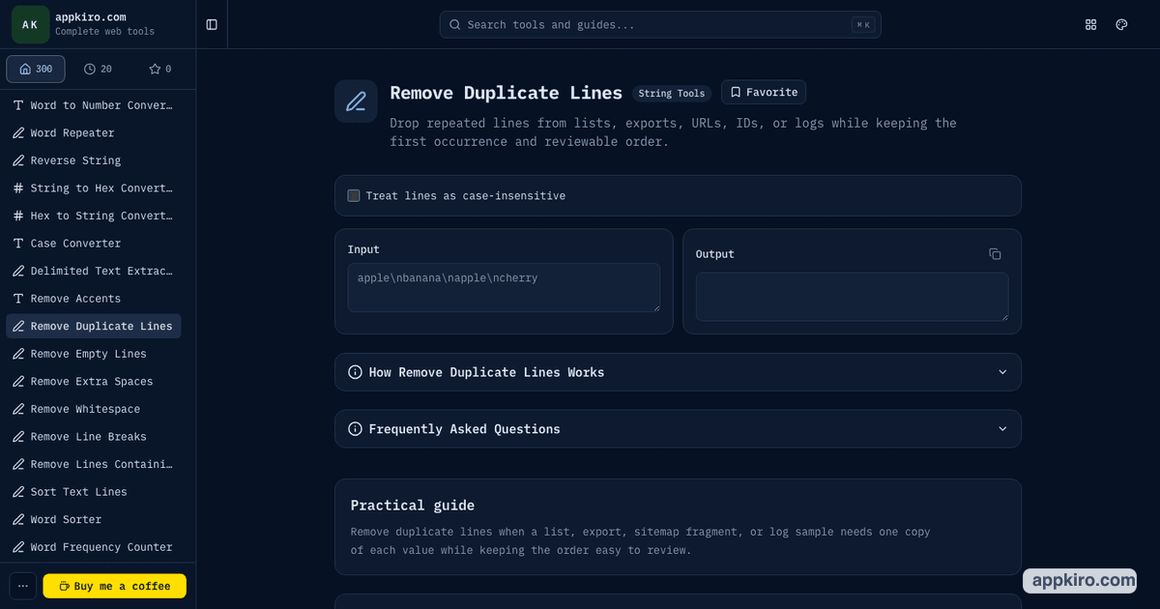Viewport: 1160px width, 609px height.
Task: Click the copy output icon
Action: 995,254
